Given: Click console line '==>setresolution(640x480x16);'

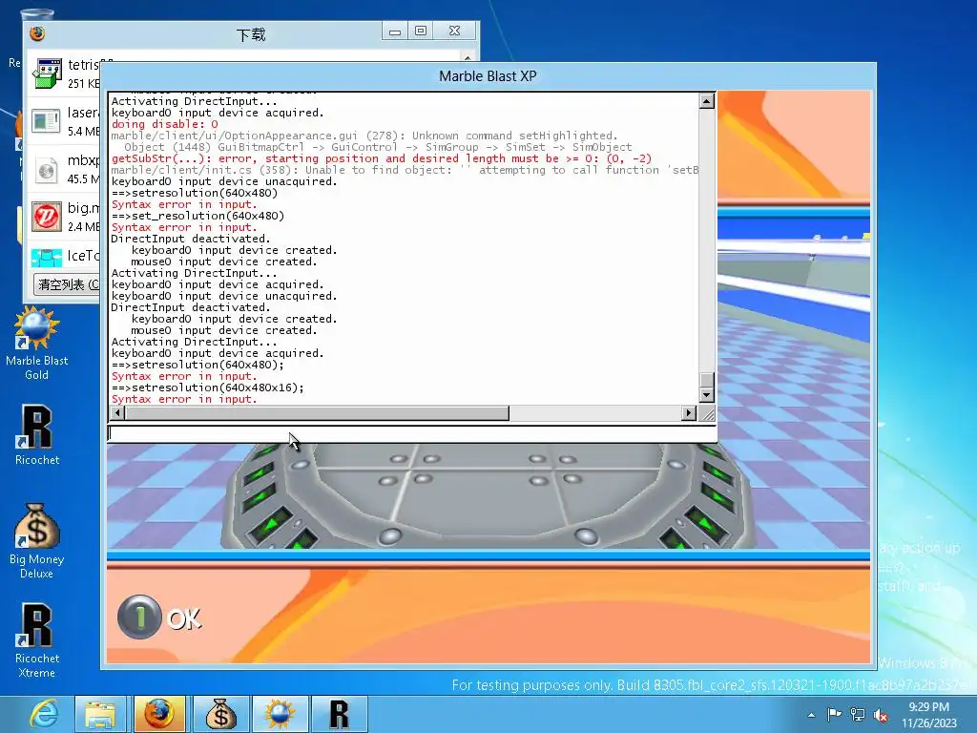Looking at the screenshot, I should tap(207, 387).
